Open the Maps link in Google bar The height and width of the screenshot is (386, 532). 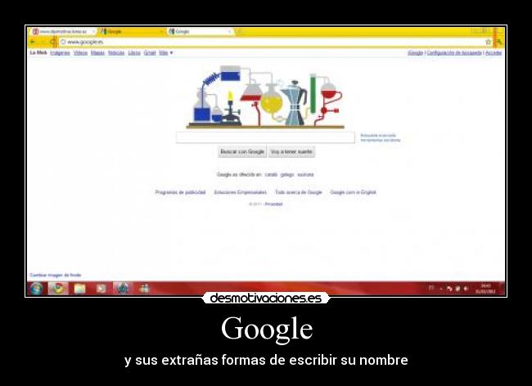(97, 53)
